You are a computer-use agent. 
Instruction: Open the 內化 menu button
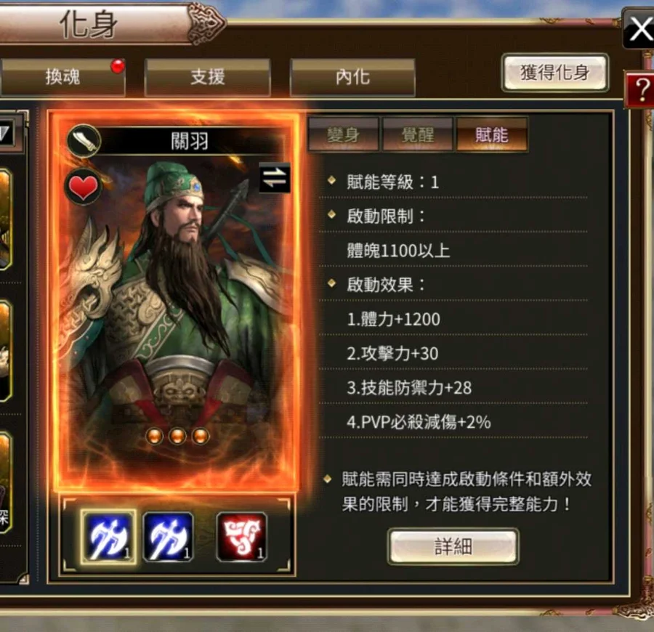pos(353,78)
